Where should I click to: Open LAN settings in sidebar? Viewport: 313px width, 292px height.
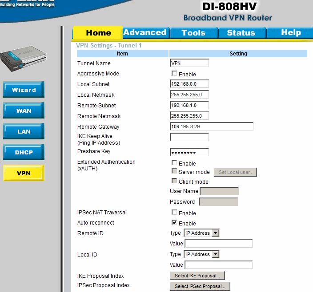(x=24, y=131)
